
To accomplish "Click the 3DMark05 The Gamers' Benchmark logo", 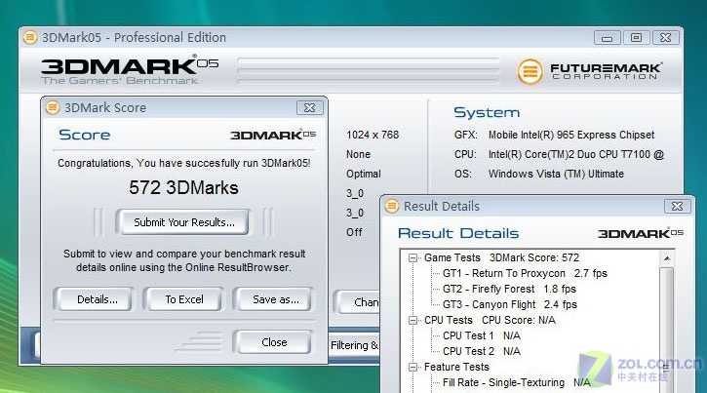I will point(130,70).
